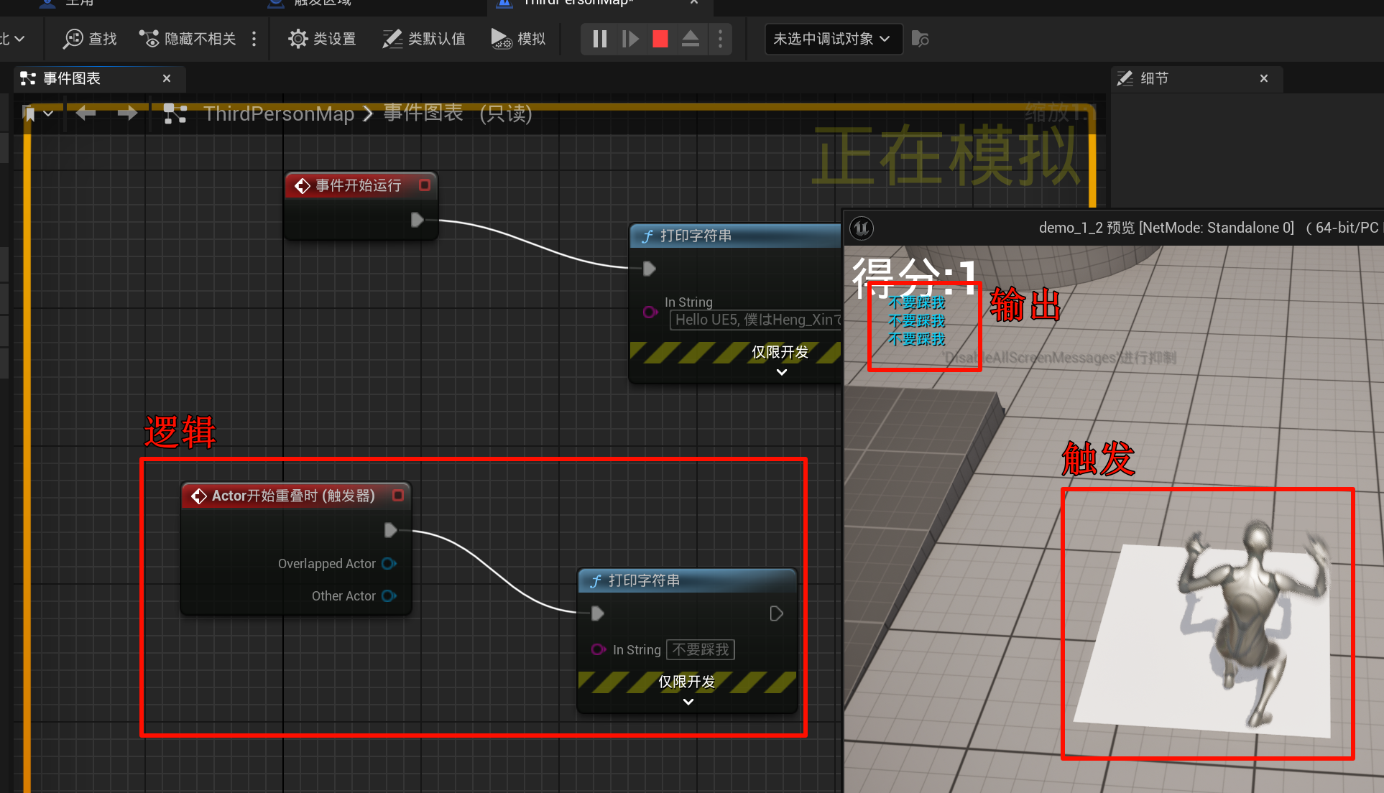This screenshot has width=1384, height=793.
Task: Click the 模拟 simulate button
Action: (519, 39)
